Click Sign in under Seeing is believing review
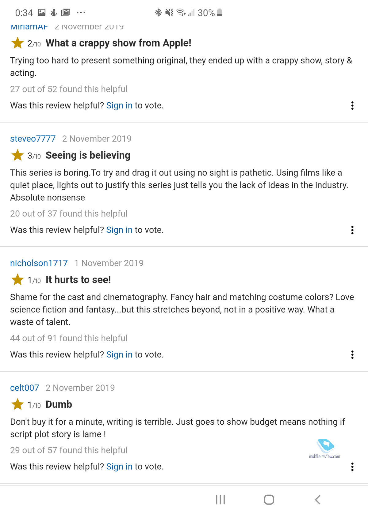This screenshot has width=368, height=515. click(x=119, y=230)
